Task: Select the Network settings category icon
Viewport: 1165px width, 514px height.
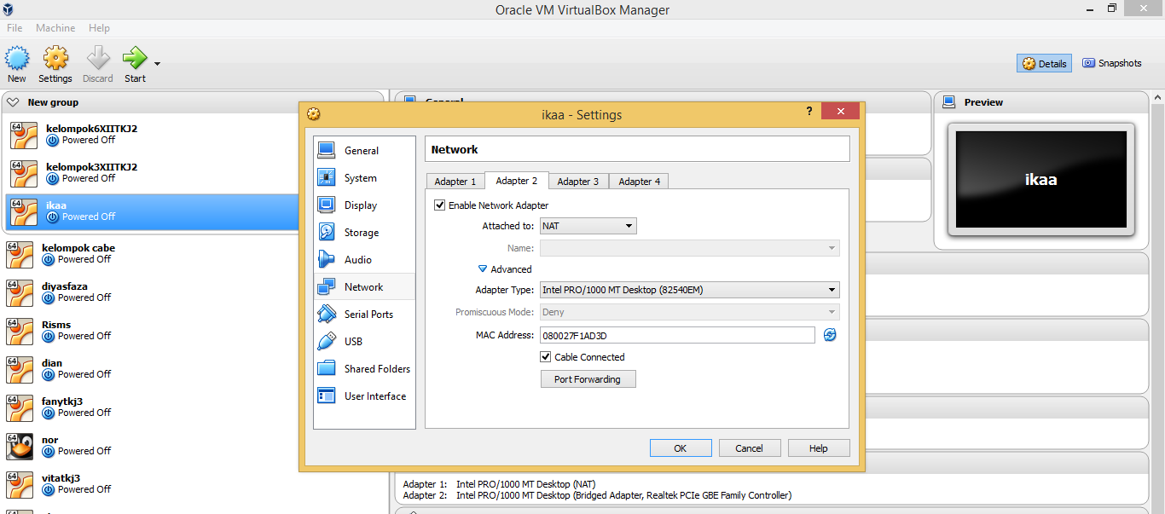Action: pyautogui.click(x=326, y=286)
